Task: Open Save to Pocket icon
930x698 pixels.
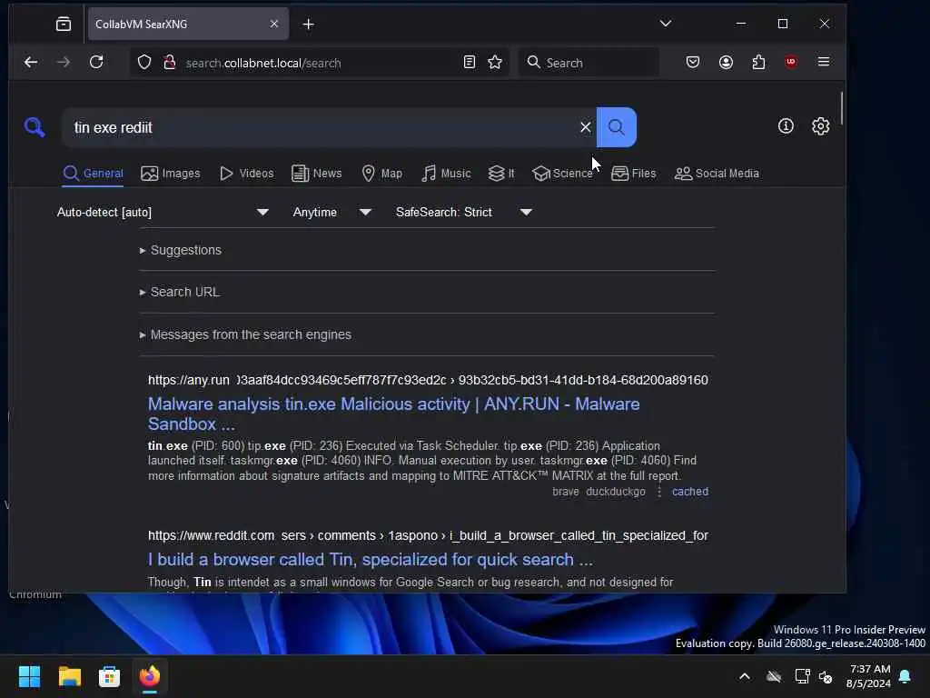Action: 693,63
